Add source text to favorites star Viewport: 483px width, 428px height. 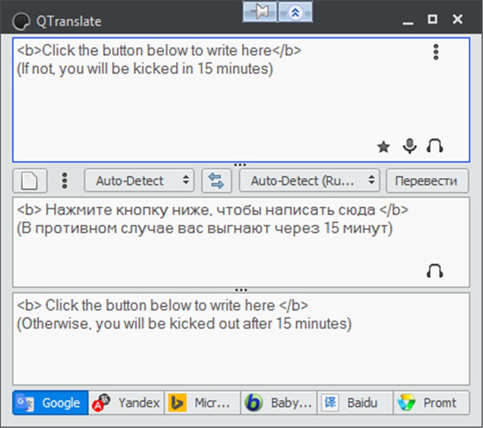pyautogui.click(x=383, y=147)
